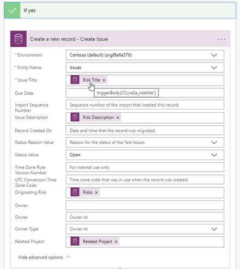
Task: Click the Risk Description token database icon
Action: tap(75, 117)
